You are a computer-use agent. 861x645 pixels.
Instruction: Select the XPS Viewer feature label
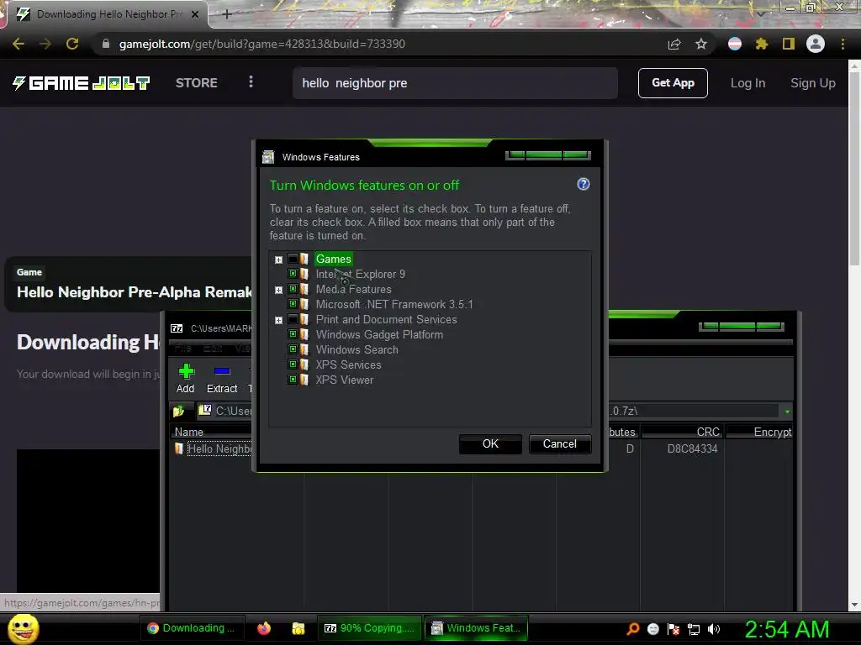pyautogui.click(x=344, y=380)
